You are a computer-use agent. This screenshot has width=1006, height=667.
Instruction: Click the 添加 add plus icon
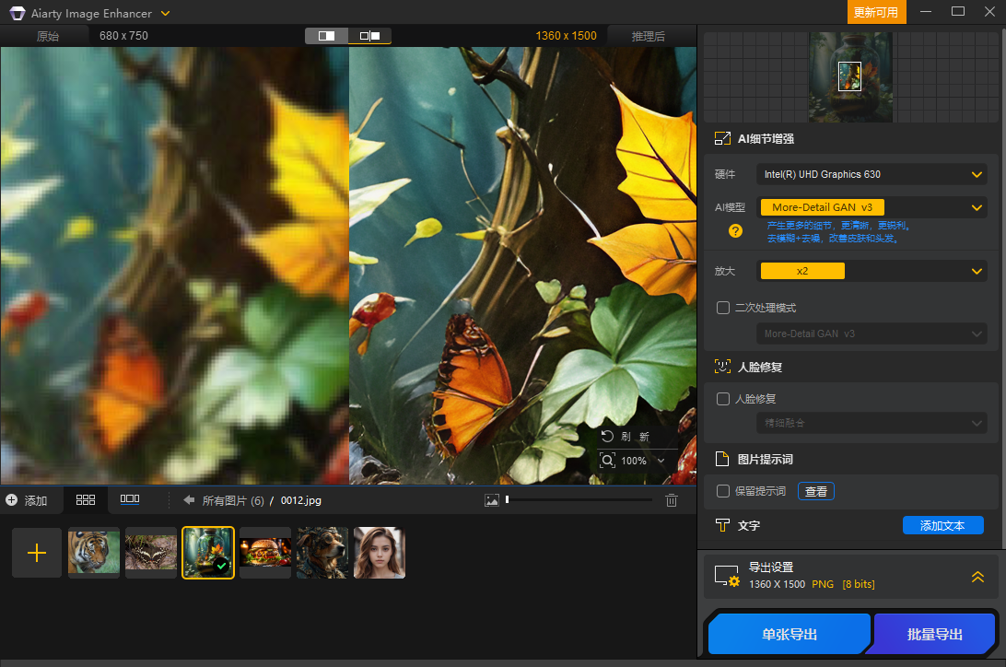(12, 500)
